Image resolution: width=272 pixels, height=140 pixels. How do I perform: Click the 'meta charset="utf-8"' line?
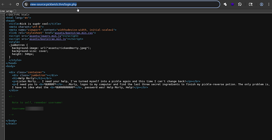[x=26, y=27]
